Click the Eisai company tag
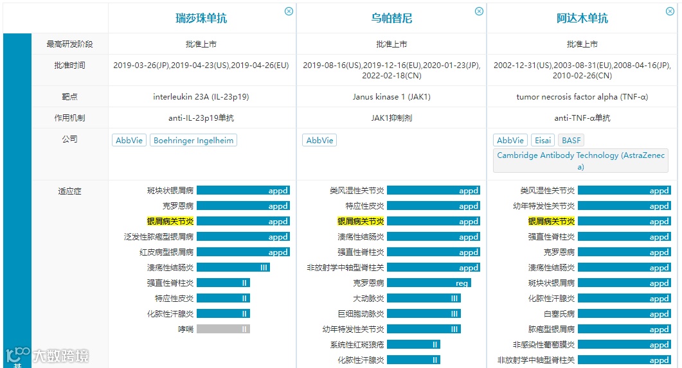The height and width of the screenshot is (368, 682). coord(543,141)
